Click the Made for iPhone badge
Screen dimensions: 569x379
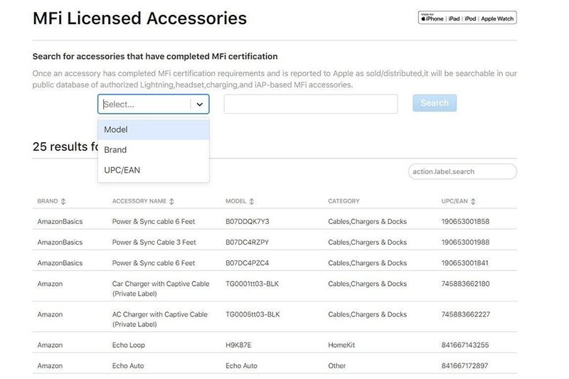(x=467, y=18)
